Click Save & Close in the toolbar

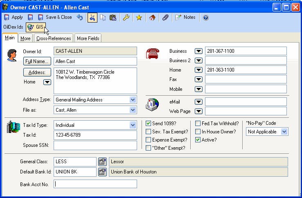point(55,17)
